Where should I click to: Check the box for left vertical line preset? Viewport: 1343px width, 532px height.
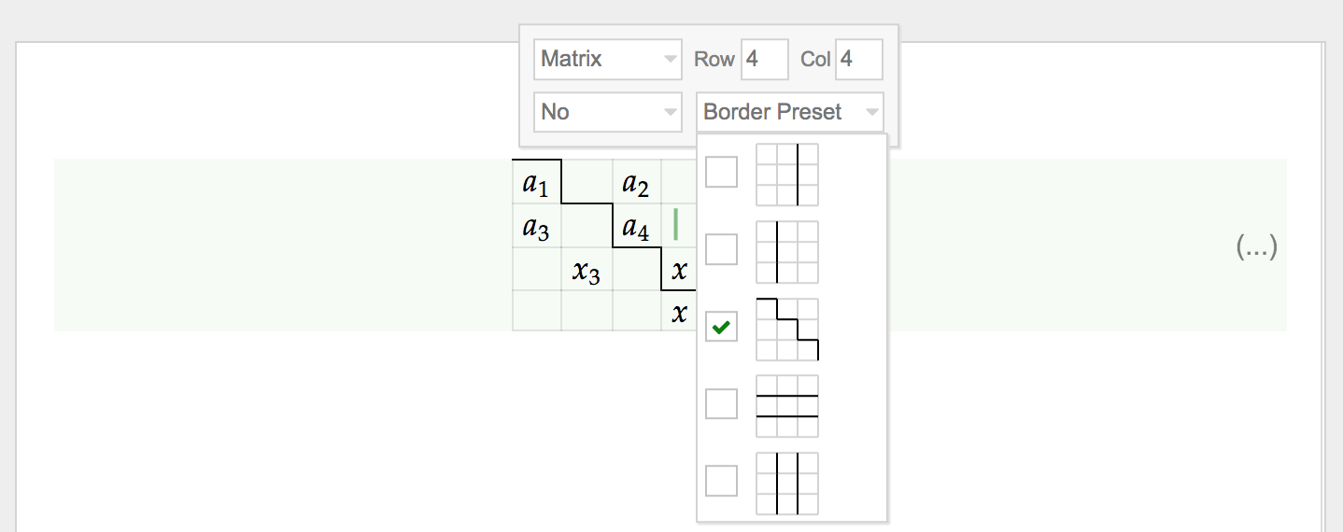point(721,249)
